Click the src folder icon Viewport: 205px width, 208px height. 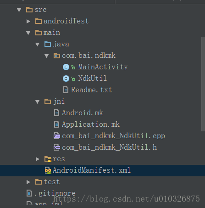[x=29, y=10]
